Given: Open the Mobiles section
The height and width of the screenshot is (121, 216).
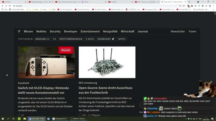Looking at the screenshot, I should coord(41,31).
